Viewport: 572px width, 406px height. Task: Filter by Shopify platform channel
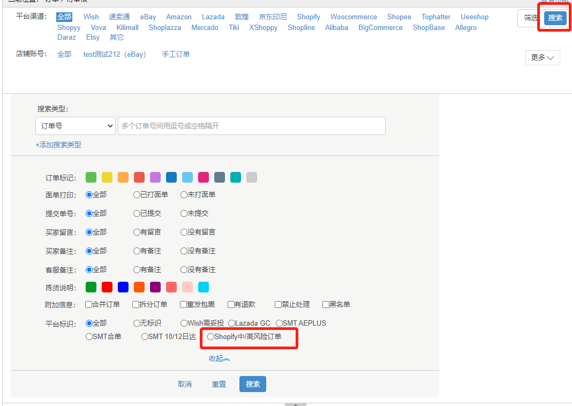click(308, 17)
